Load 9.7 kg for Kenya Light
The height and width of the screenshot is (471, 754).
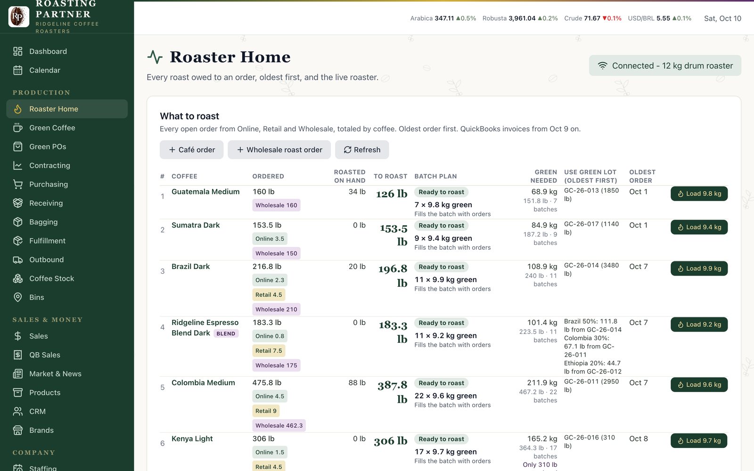tap(699, 441)
